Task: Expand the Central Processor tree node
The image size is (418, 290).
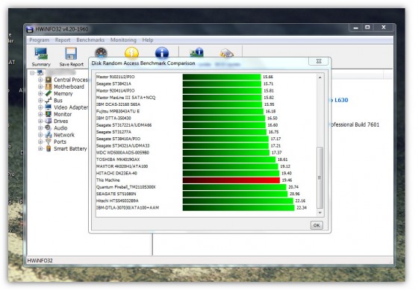Action: click(x=40, y=80)
